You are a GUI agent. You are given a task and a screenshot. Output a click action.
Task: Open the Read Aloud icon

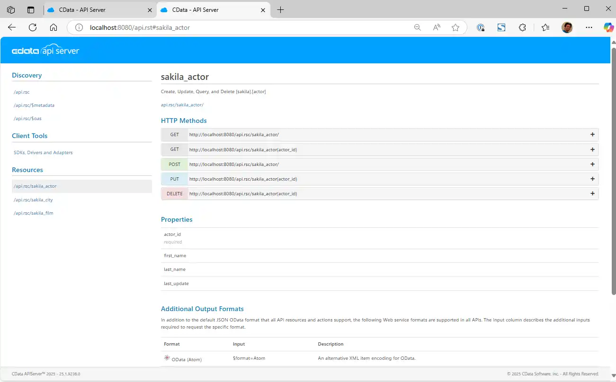pos(437,27)
